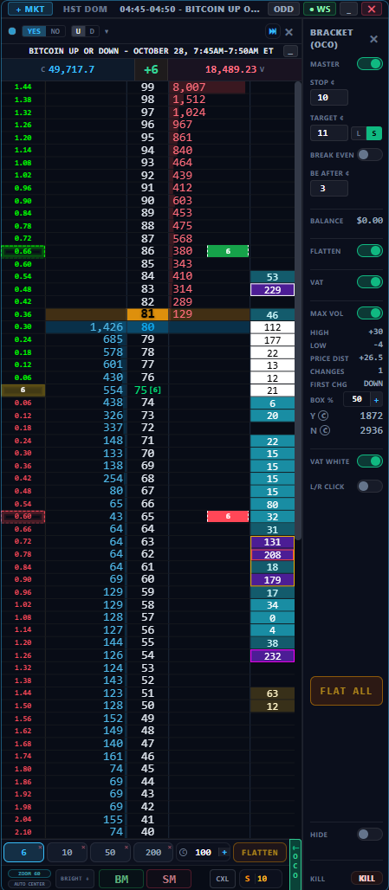The height and width of the screenshot is (890, 389).
Task: Click the S 10 stop button at bottom
Action: click(261, 879)
